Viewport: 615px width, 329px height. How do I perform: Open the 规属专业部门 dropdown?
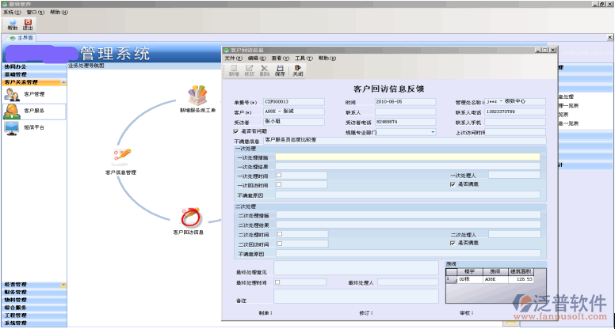(x=434, y=132)
